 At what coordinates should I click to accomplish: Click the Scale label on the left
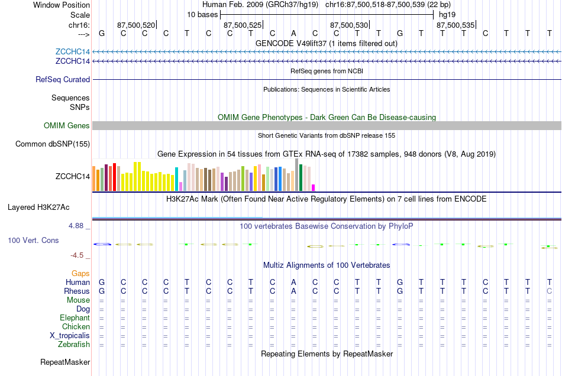(x=80, y=15)
